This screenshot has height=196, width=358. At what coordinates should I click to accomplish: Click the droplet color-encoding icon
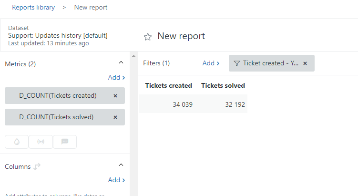tap(17, 142)
